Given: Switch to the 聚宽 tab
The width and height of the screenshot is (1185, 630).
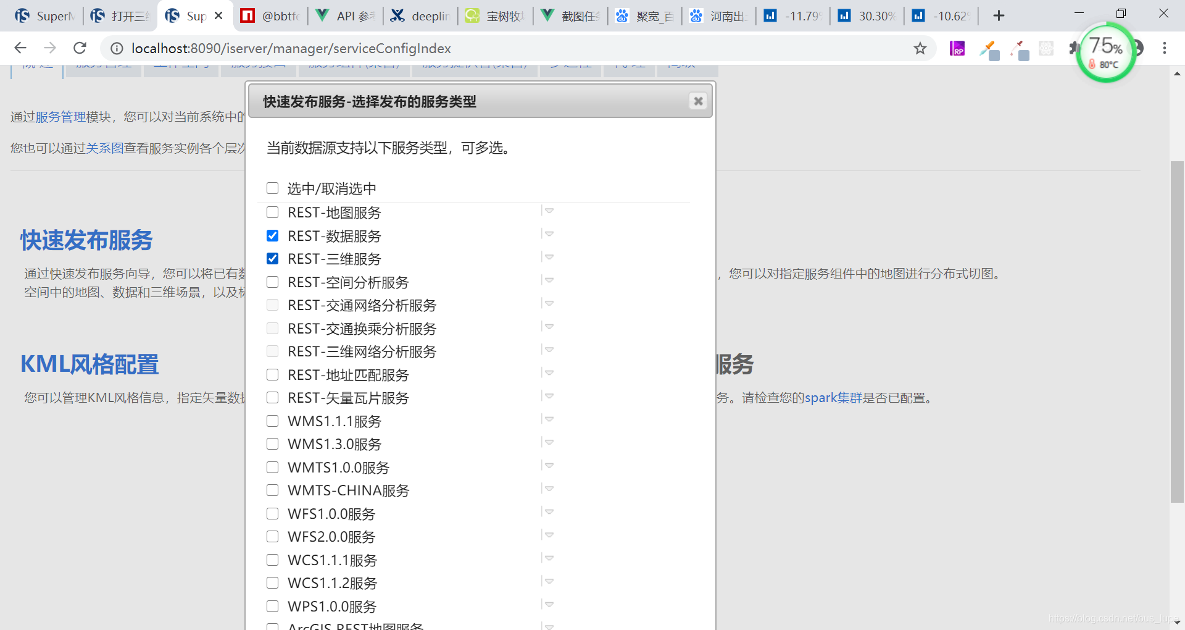Looking at the screenshot, I should point(644,16).
